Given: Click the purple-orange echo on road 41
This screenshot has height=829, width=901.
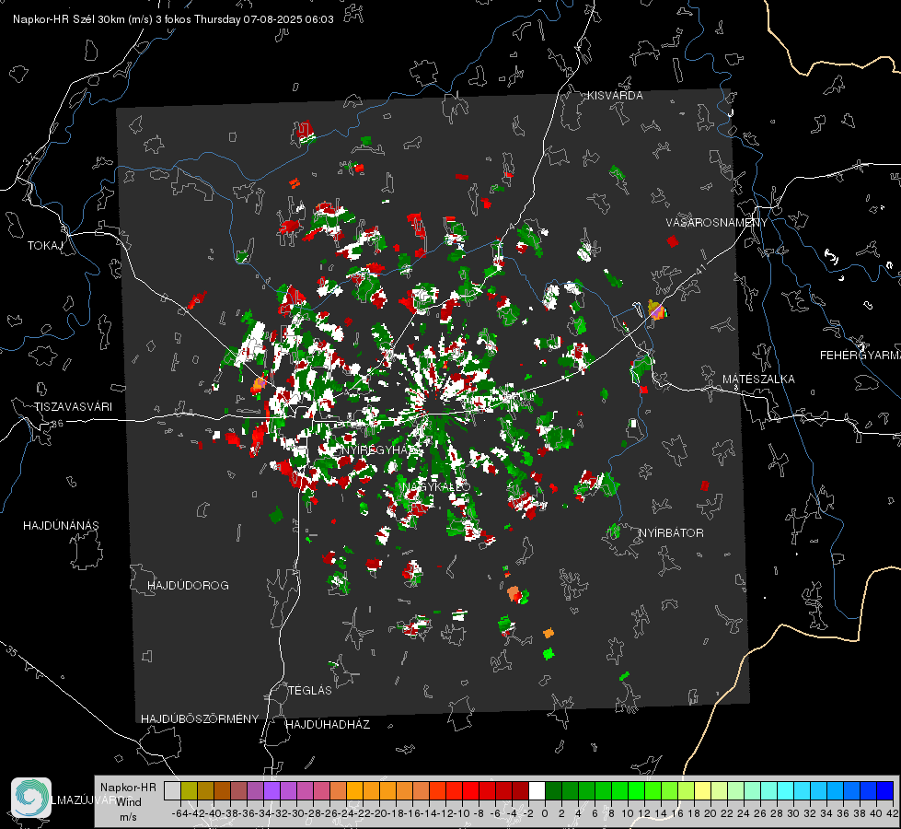Looking at the screenshot, I should [656, 310].
